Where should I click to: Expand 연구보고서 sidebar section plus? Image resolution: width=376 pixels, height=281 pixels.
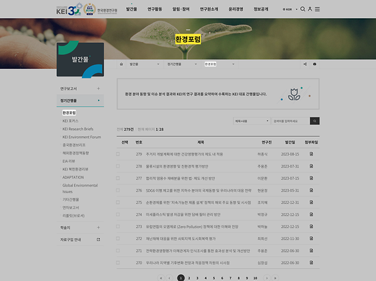(x=98, y=89)
